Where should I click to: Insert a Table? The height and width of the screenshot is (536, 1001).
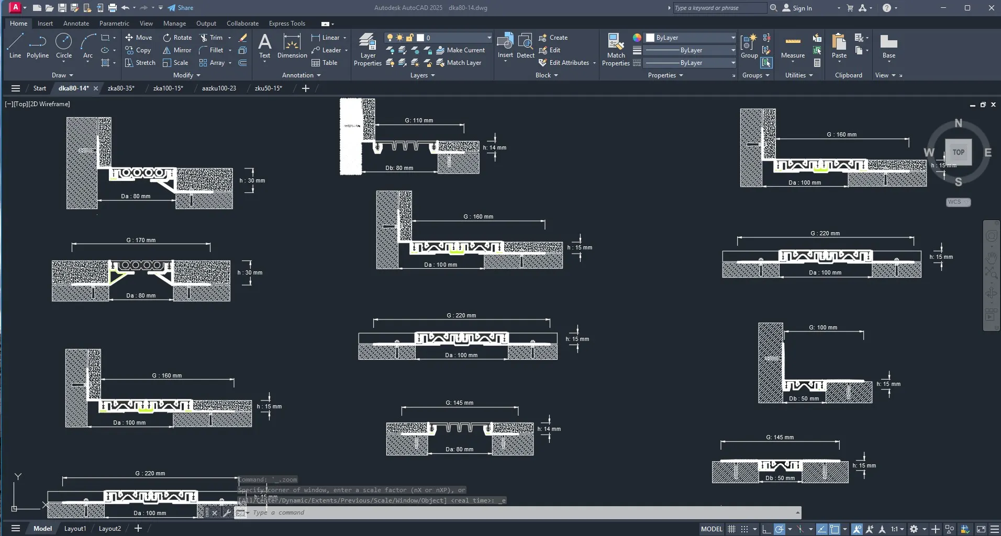(325, 63)
